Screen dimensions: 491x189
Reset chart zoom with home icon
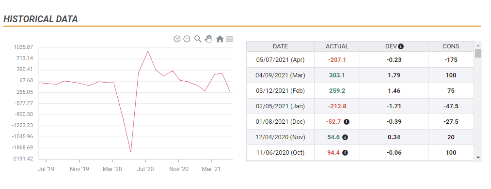220,39
